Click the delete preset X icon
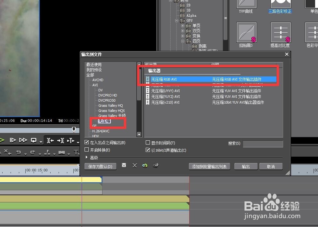The image size is (318, 227). coord(135,165)
